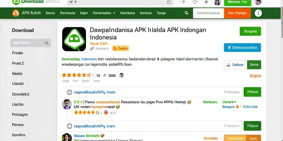Click the orange Vian Pangis button
This screenshot has height=141, width=283.
[x=237, y=13]
